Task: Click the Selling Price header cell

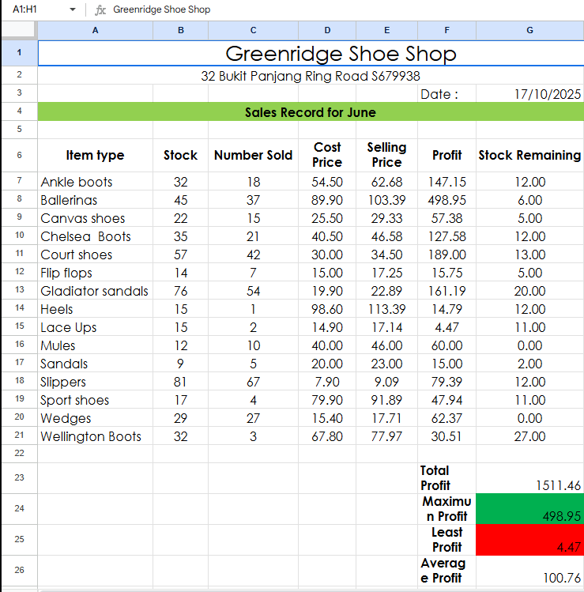Action: click(386, 155)
